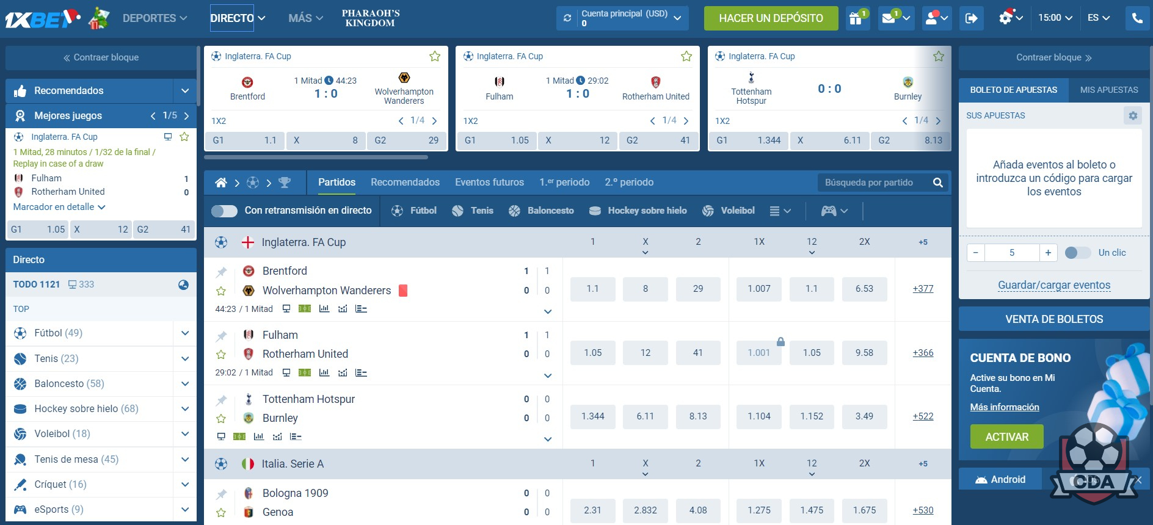Screen dimensions: 1153x525
Task: Filter by Tenis in sports toolbar
Action: pyautogui.click(x=473, y=211)
